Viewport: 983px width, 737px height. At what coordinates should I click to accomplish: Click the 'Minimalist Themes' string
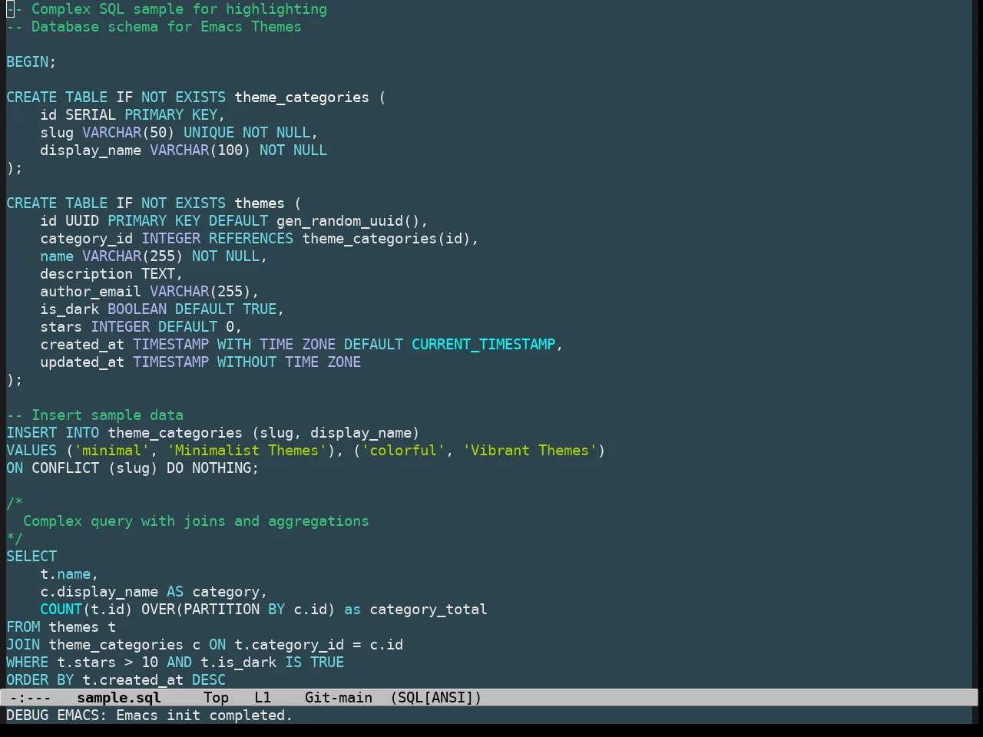pos(247,451)
